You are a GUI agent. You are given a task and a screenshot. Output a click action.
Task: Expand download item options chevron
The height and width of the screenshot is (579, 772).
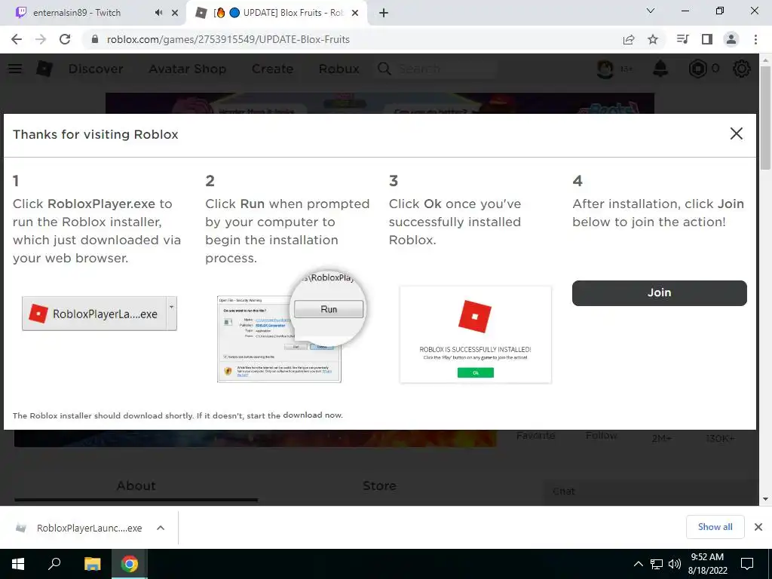click(161, 528)
